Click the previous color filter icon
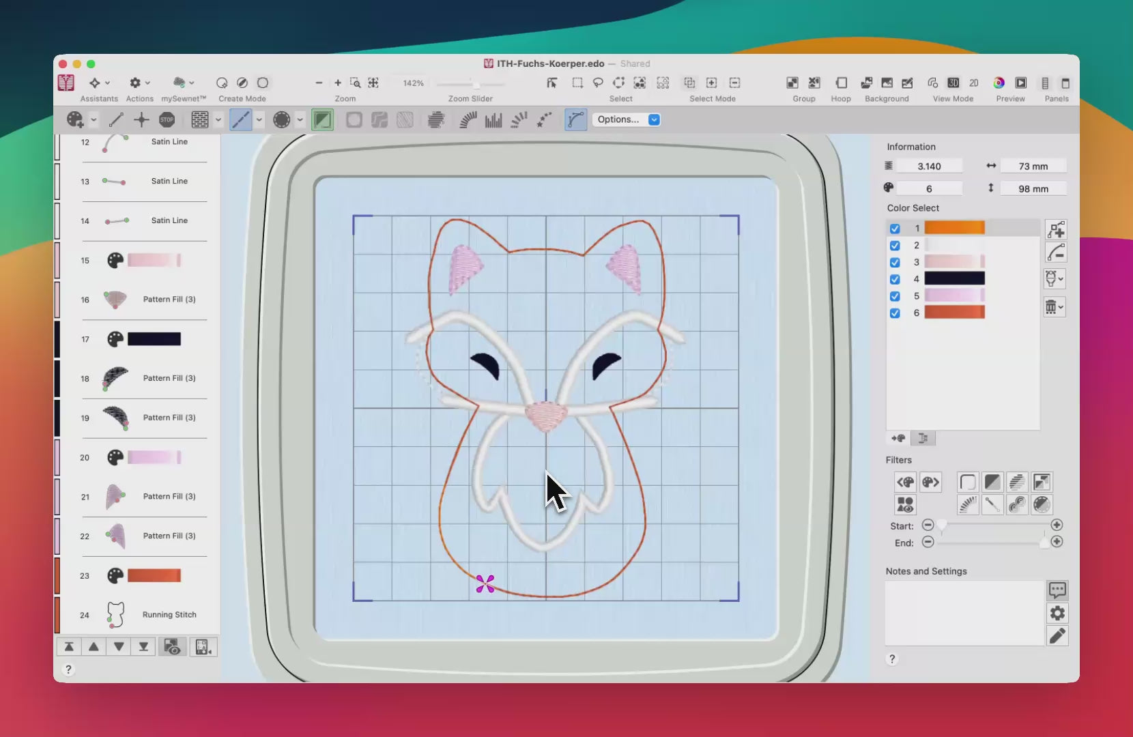This screenshot has width=1133, height=737. [x=905, y=482]
